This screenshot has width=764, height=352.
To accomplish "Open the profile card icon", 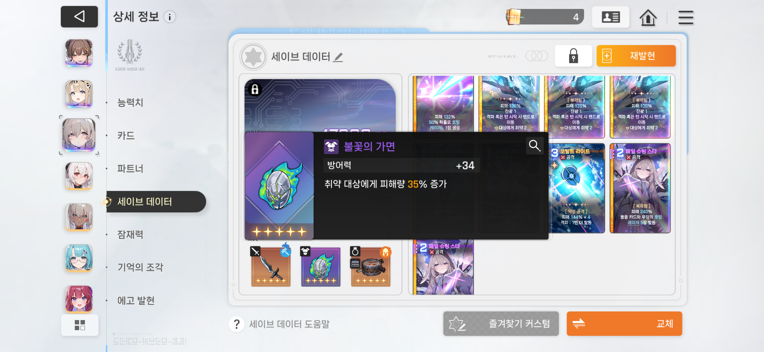I will (611, 17).
